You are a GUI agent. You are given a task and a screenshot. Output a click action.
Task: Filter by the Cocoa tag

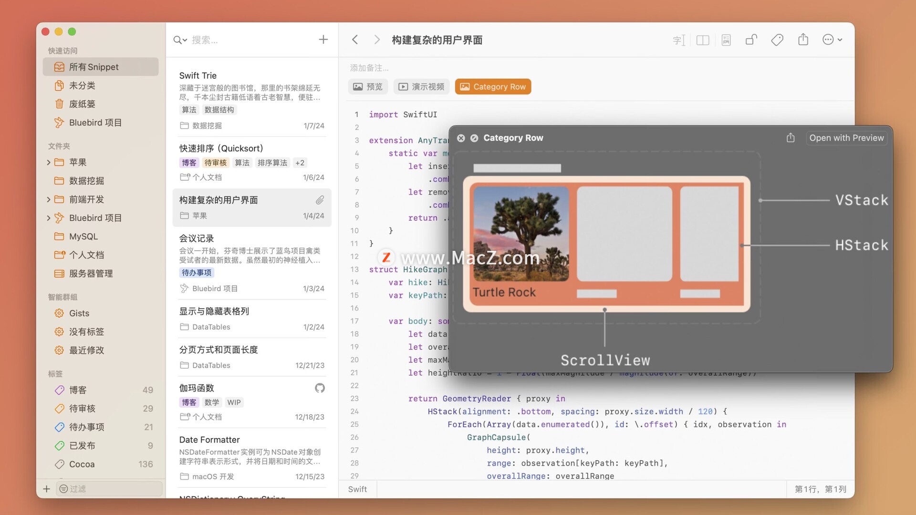101,464
